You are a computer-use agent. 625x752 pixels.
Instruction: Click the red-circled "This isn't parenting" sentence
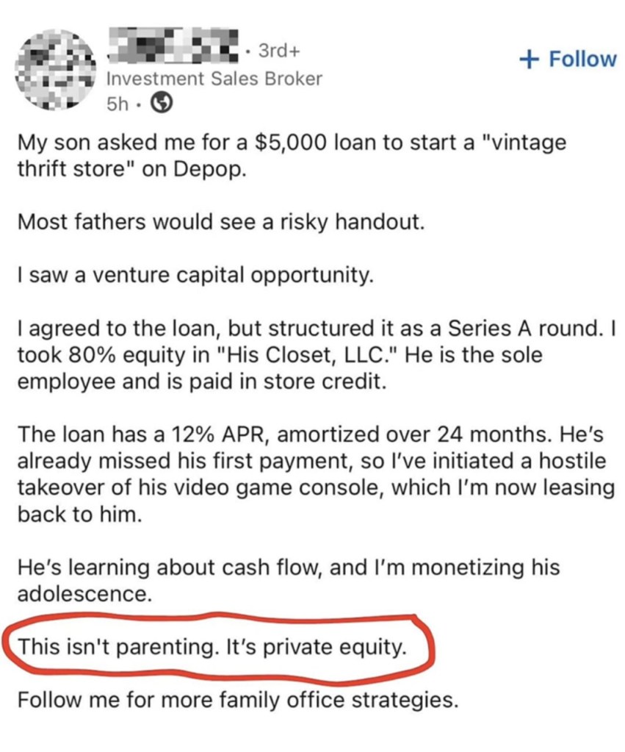coord(212,647)
